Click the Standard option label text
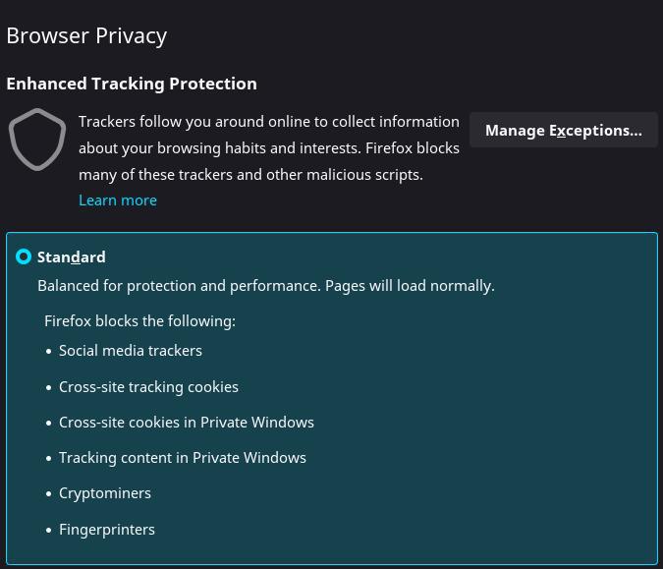663x569 pixels. pyautogui.click(x=72, y=256)
